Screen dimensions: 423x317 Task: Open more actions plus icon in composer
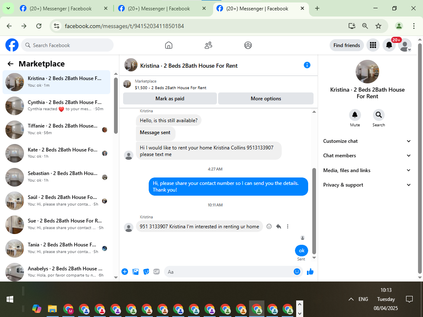125,272
